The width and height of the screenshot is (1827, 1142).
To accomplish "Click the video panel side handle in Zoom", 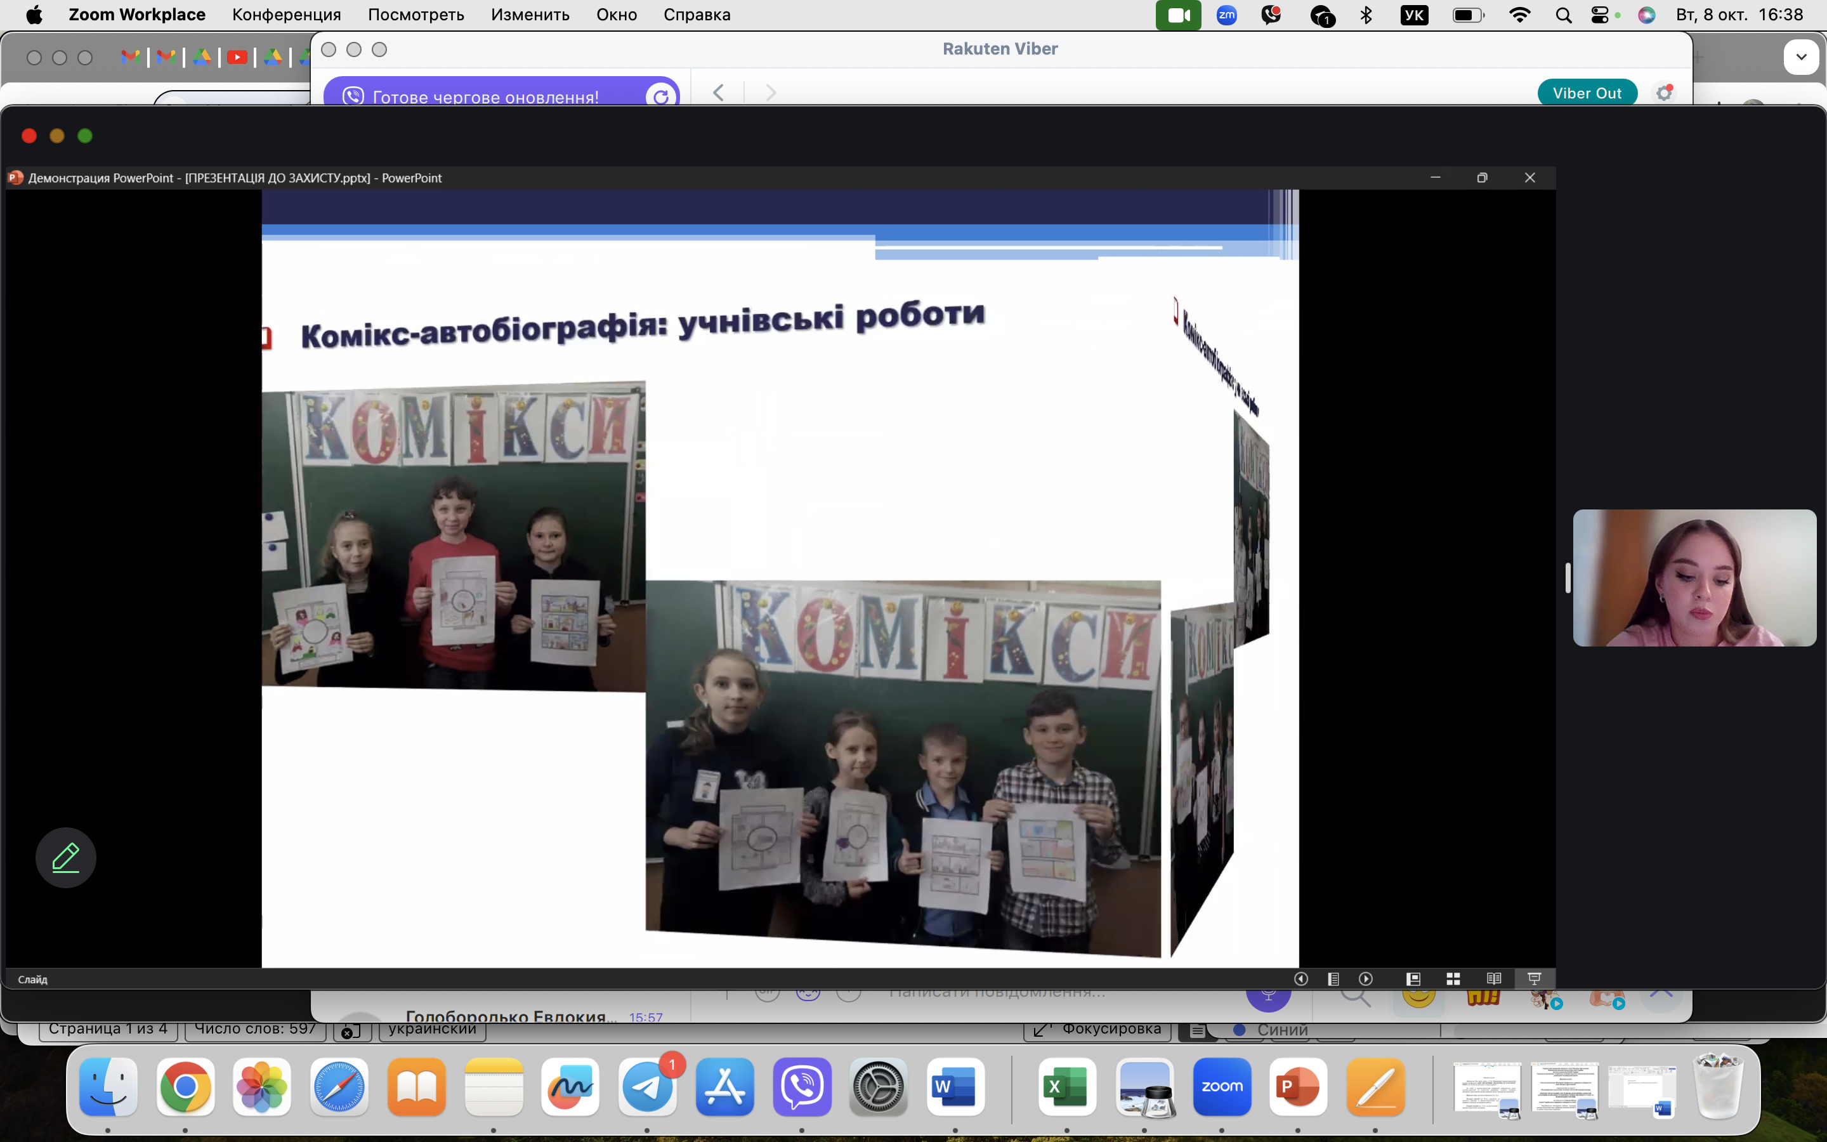I will 1568,578.
